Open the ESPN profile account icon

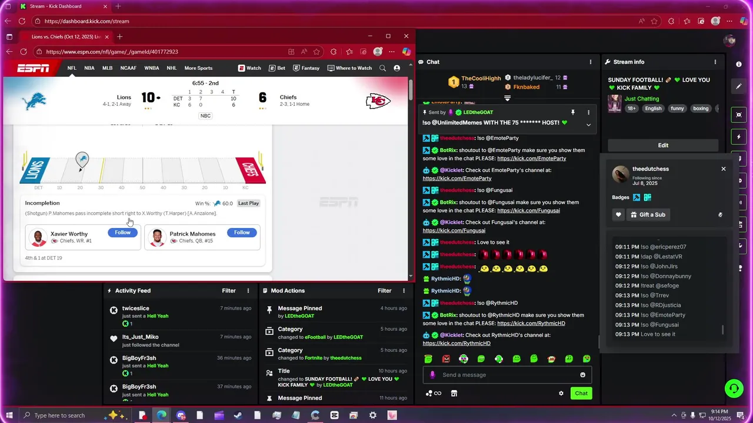click(397, 68)
